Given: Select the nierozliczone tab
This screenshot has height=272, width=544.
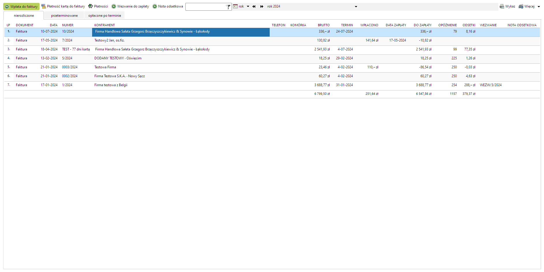Looking at the screenshot, I should 24,16.
